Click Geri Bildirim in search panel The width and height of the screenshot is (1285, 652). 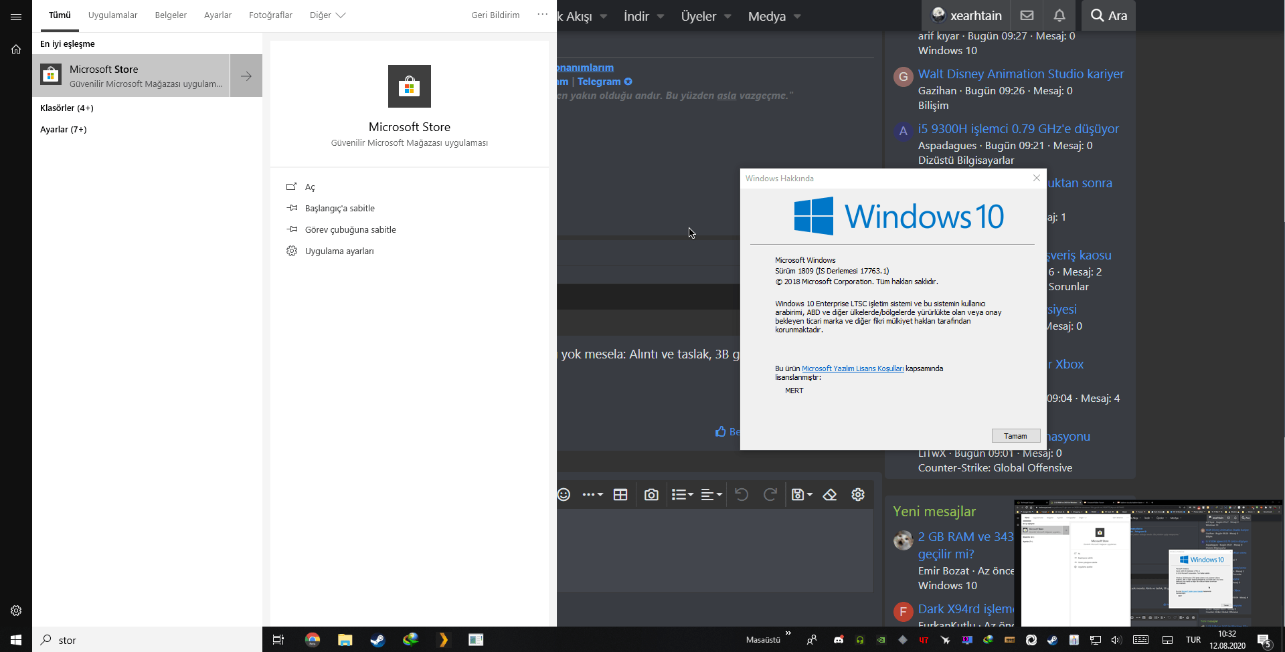[495, 15]
